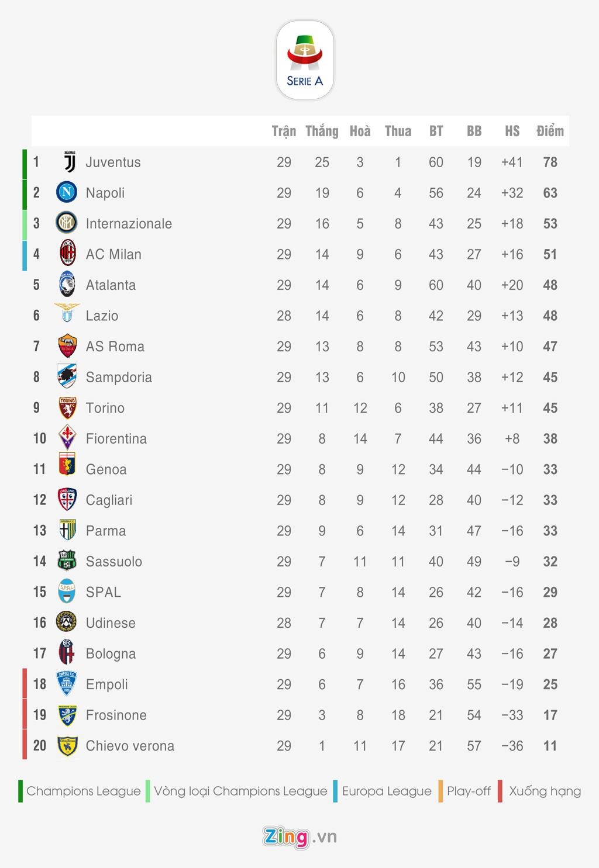Click the AC Milan club crest

tap(68, 254)
